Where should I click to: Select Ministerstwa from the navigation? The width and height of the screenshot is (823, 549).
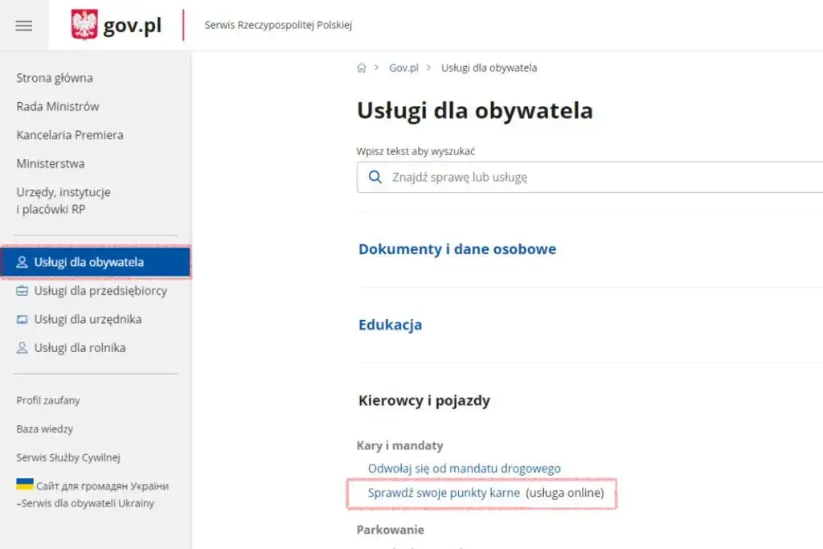pos(49,163)
